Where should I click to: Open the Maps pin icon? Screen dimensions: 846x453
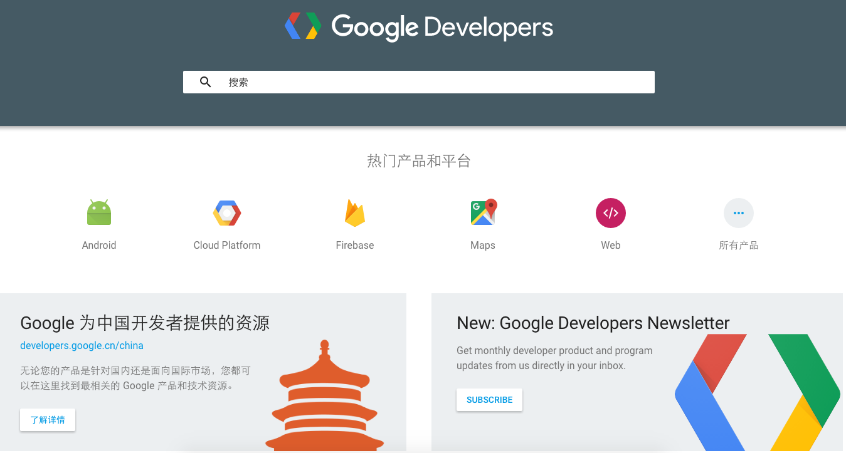point(484,212)
